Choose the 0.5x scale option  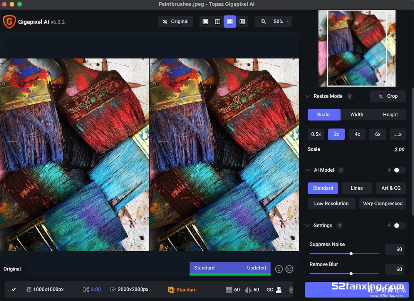pos(316,134)
